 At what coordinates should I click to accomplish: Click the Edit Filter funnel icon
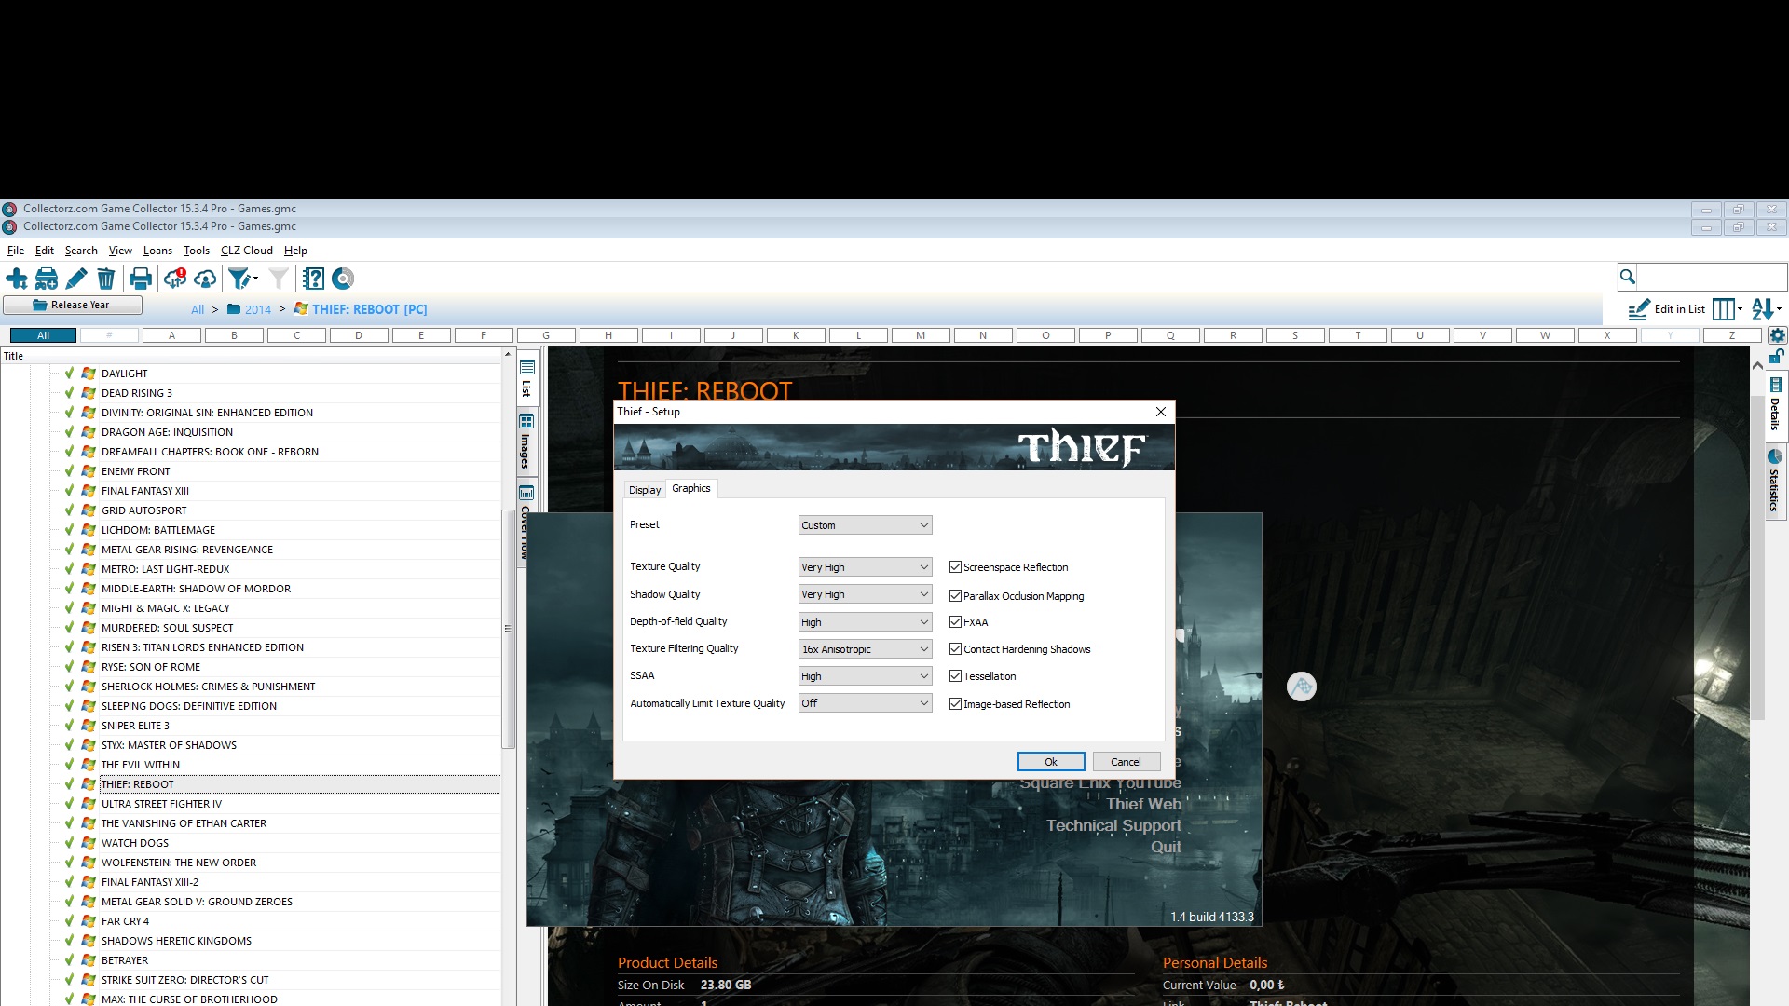click(x=242, y=279)
